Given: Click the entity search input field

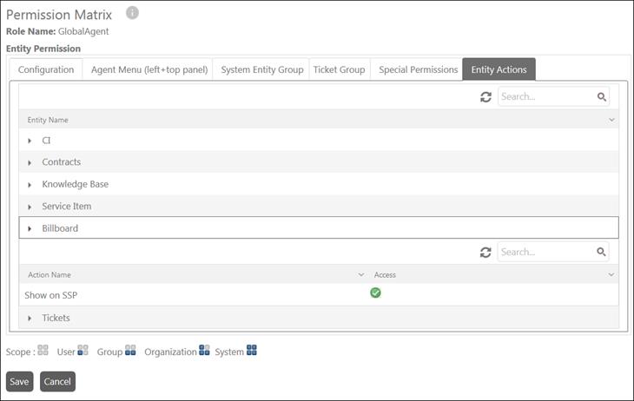Looking at the screenshot, I should pos(545,97).
